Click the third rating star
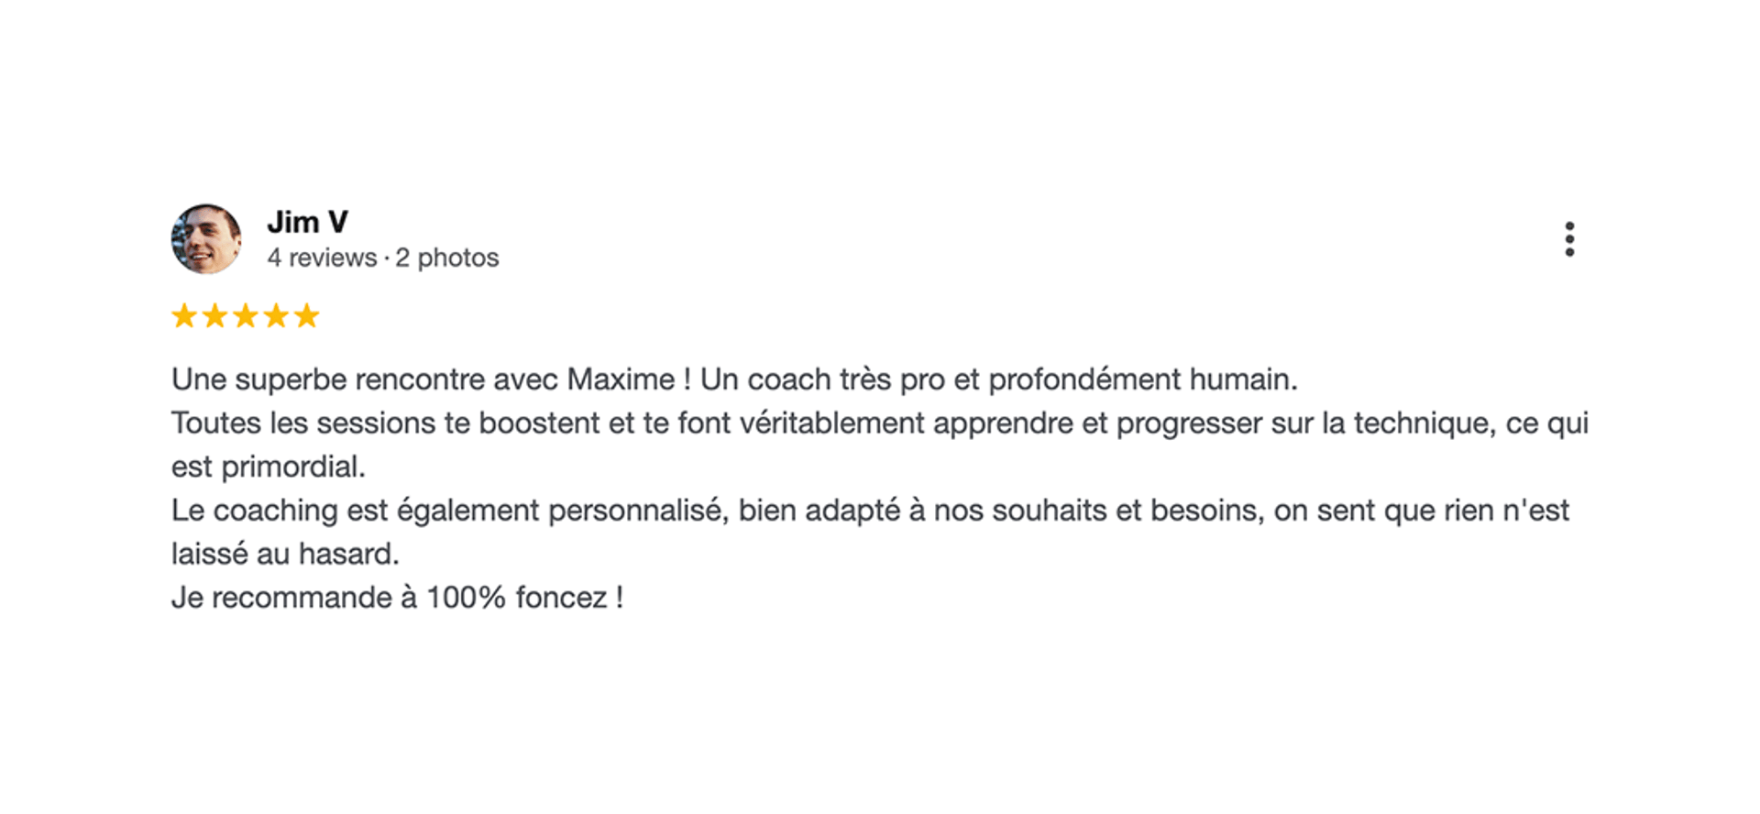The height and width of the screenshot is (814, 1760). tap(245, 316)
